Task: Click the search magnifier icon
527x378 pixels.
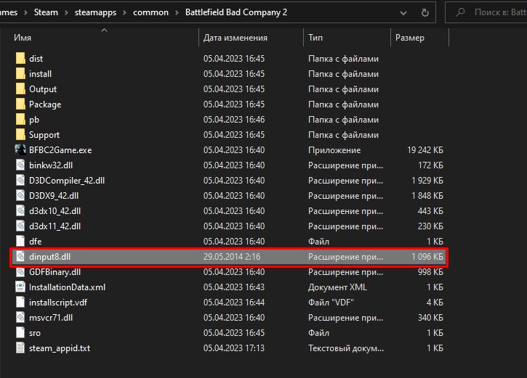Action: tap(460, 12)
